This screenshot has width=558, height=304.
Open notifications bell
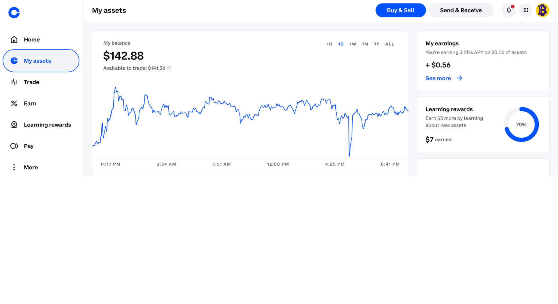[x=509, y=10]
